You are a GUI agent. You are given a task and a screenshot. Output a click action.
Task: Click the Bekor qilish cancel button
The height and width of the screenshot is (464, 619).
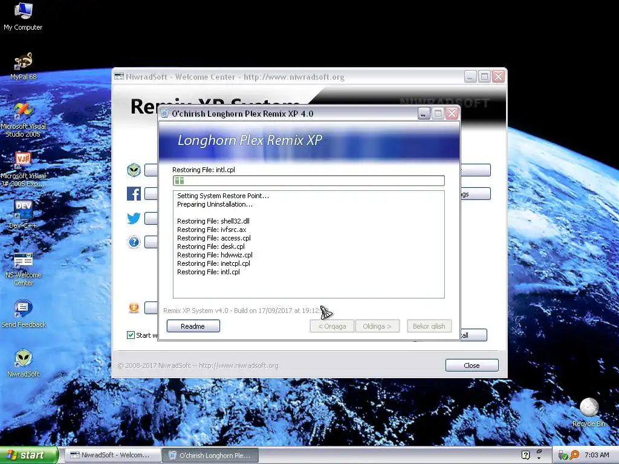tap(429, 326)
